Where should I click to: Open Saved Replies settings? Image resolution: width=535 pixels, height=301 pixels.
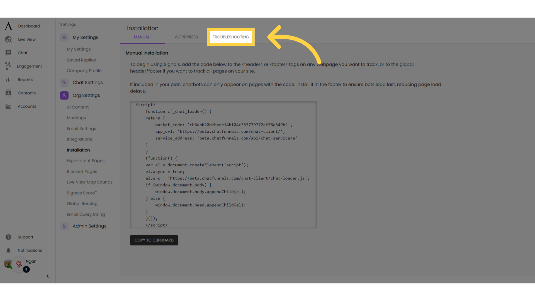click(x=81, y=60)
